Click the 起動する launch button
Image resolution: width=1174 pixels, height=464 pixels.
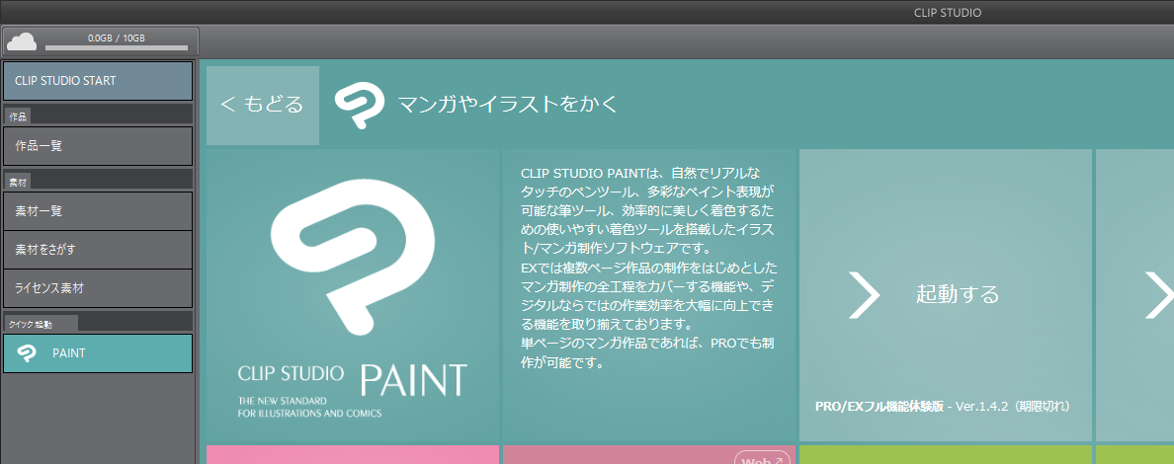pos(945,295)
